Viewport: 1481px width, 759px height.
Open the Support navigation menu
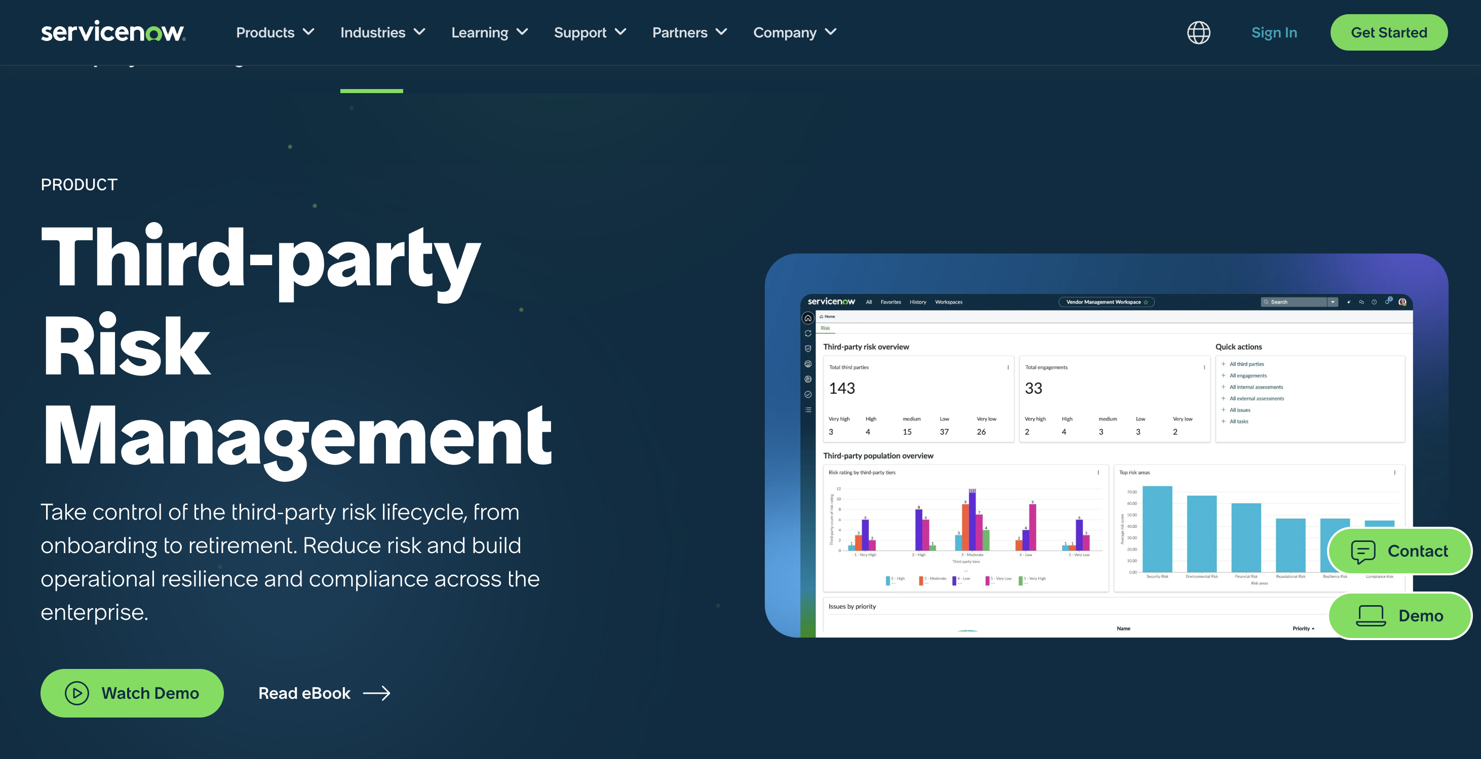point(590,33)
